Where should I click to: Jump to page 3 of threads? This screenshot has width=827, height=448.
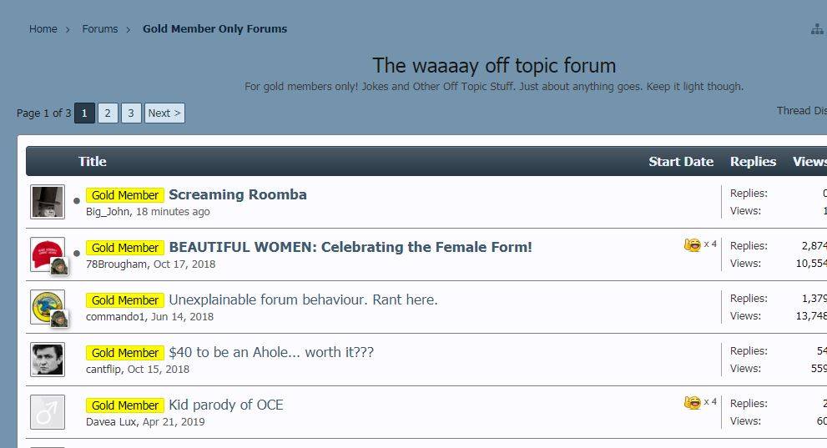[131, 113]
